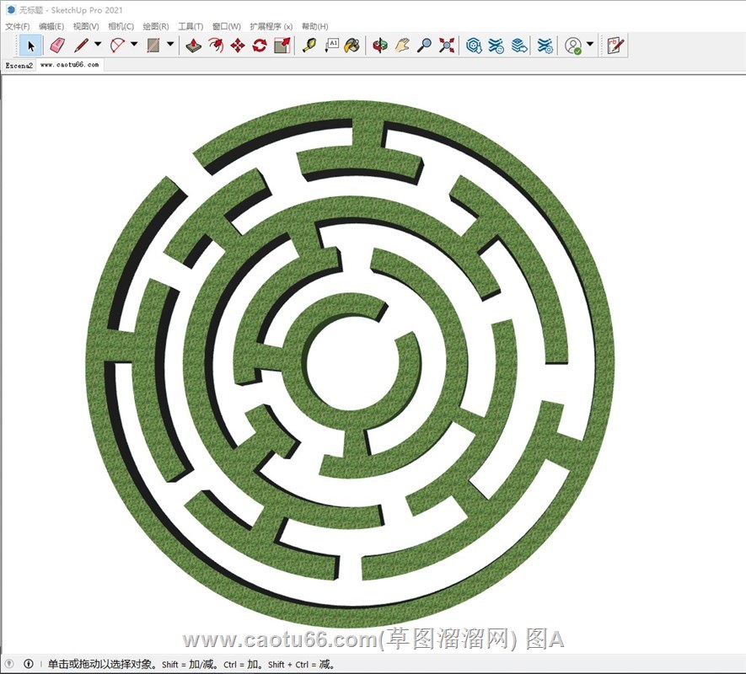Select the arrow Select tool

point(31,45)
